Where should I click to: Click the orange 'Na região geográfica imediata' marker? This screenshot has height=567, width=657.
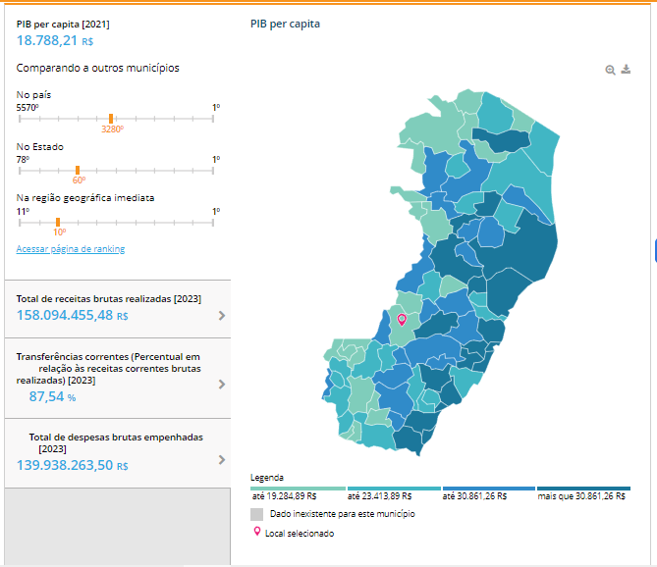(x=58, y=222)
